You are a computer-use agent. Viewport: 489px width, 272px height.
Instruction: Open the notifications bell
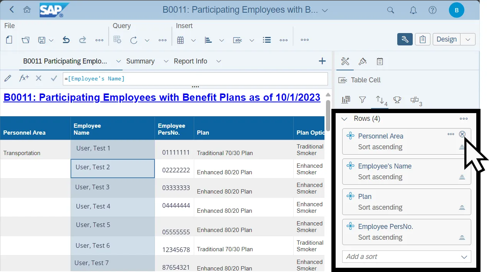click(413, 10)
